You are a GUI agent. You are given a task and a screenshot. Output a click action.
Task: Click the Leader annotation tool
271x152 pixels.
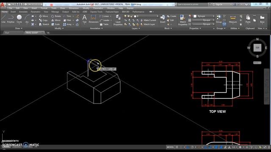[105, 20]
